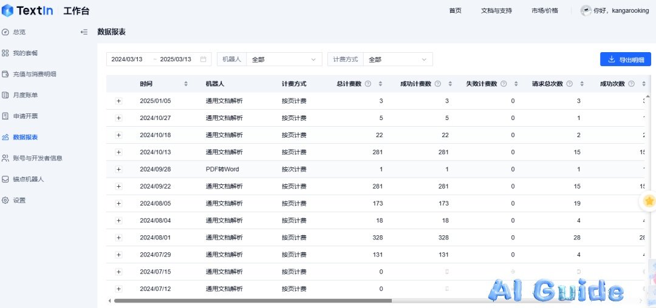Image resolution: width=656 pixels, height=308 pixels.
Task: Expand the 2024/09/28 row
Action: (119, 169)
